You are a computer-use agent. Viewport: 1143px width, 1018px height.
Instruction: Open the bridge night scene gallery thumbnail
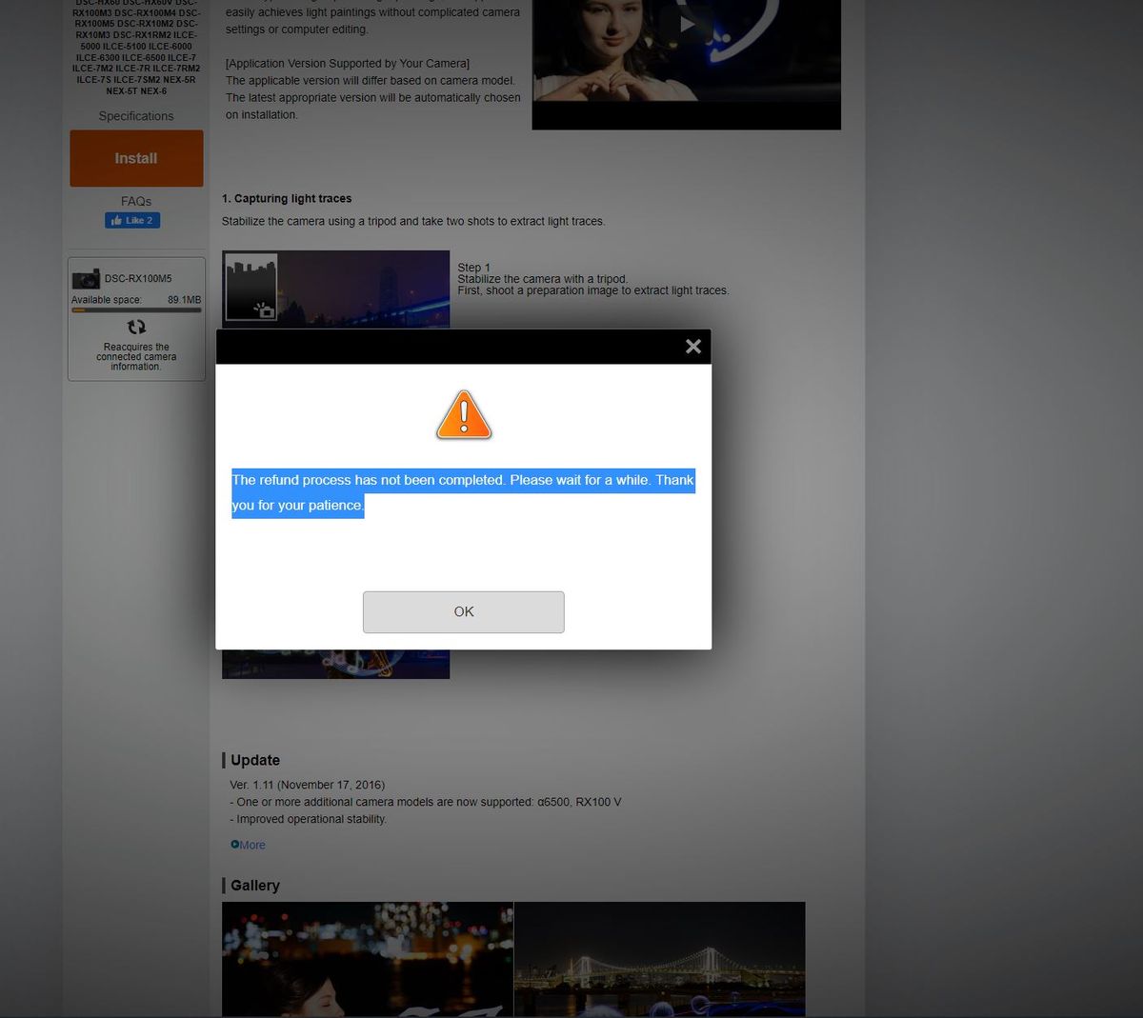pyautogui.click(x=659, y=959)
